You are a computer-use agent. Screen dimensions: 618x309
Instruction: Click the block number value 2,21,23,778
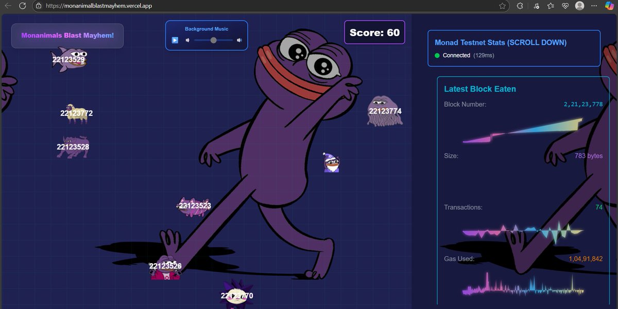[583, 104]
